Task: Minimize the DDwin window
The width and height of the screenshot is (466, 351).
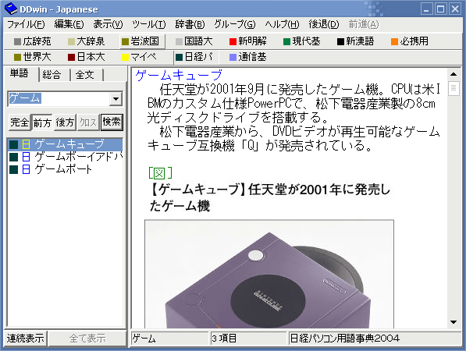Action: click(426, 9)
